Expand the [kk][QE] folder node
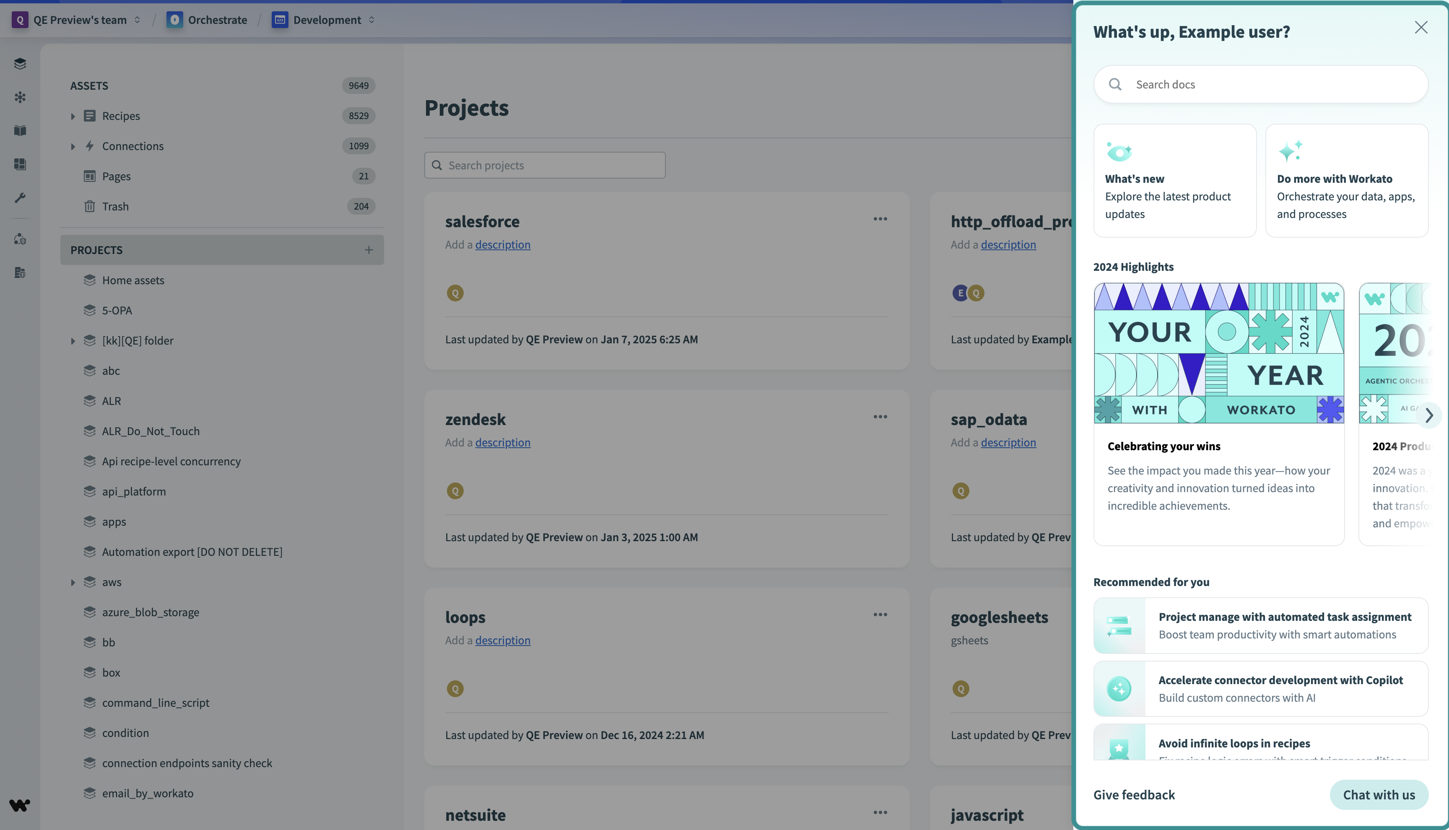 point(73,340)
